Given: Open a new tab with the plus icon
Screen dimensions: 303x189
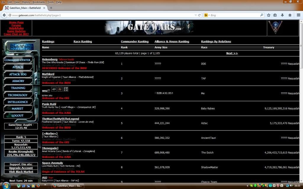Looking at the screenshot, I should click(51, 8).
